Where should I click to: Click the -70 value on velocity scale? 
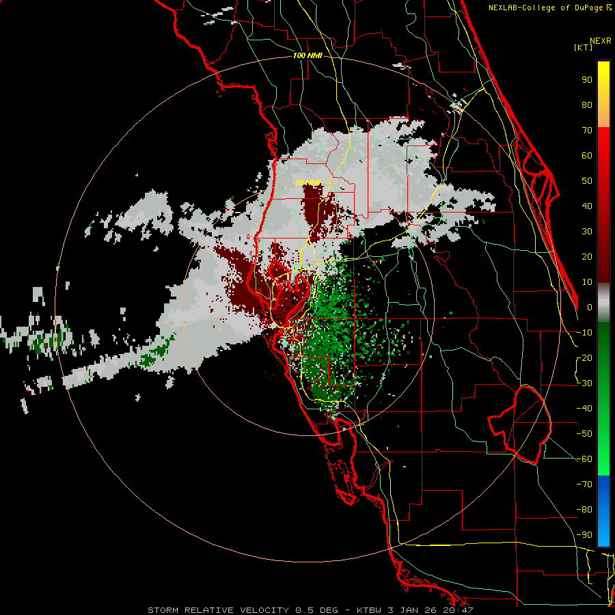[x=584, y=484]
